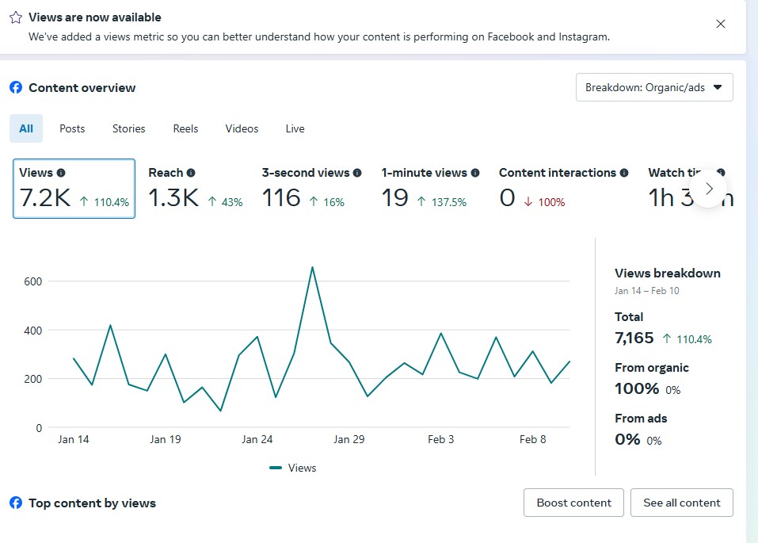Click the 3-second views info icon
The image size is (758, 543).
357,173
